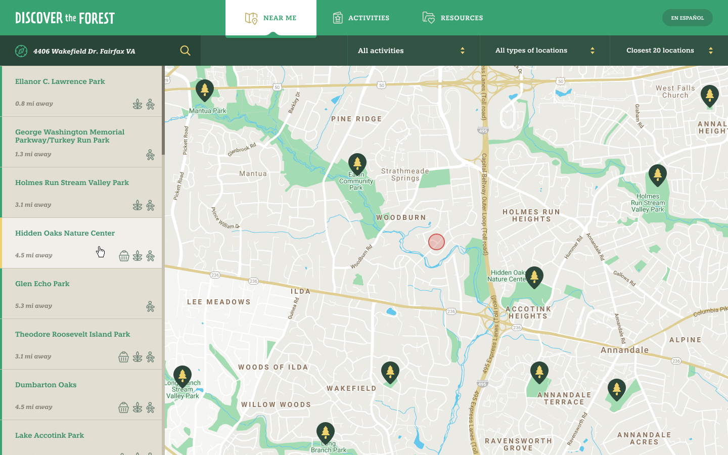Select the Long Branch Stream Valley map pin
Image resolution: width=728 pixels, height=455 pixels.
[183, 377]
